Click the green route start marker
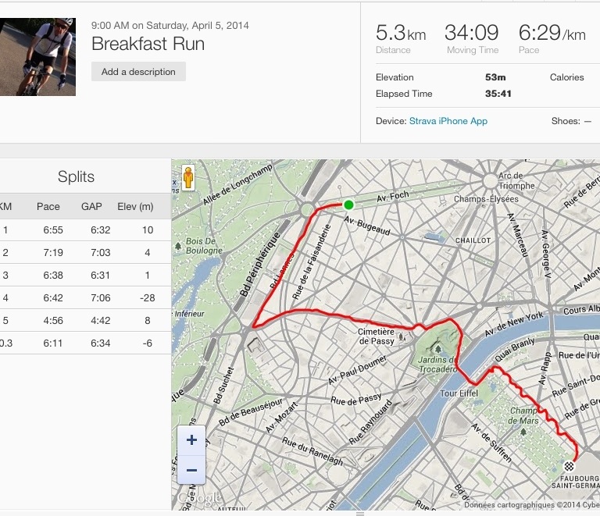This screenshot has width=600, height=516. [x=348, y=205]
